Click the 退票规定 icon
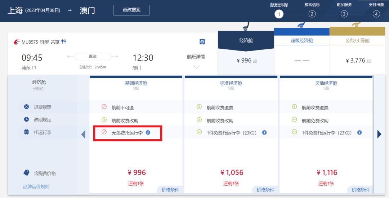The image size is (389, 198). pyautogui.click(x=27, y=107)
